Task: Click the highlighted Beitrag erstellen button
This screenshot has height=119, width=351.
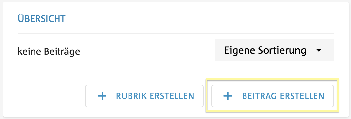Action: (272, 96)
